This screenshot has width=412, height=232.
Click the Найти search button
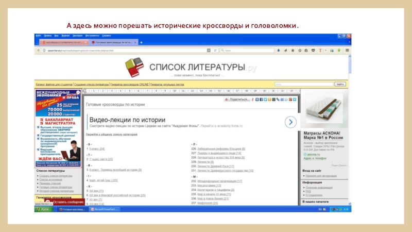pyautogui.click(x=340, y=84)
